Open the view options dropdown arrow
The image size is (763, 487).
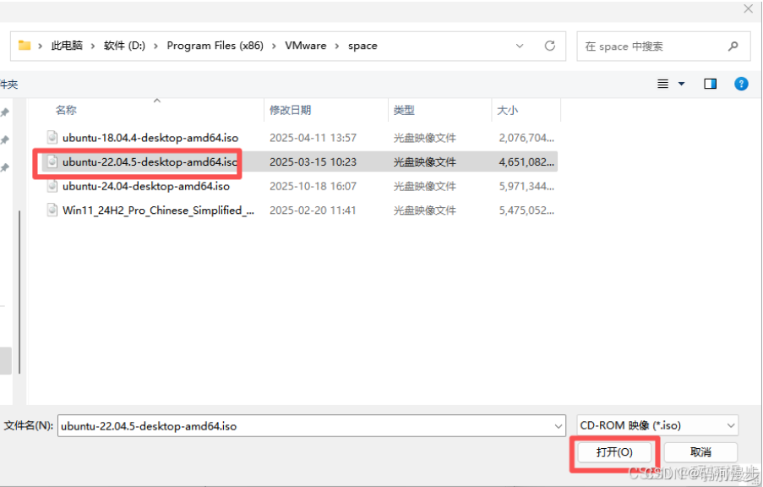(x=681, y=84)
